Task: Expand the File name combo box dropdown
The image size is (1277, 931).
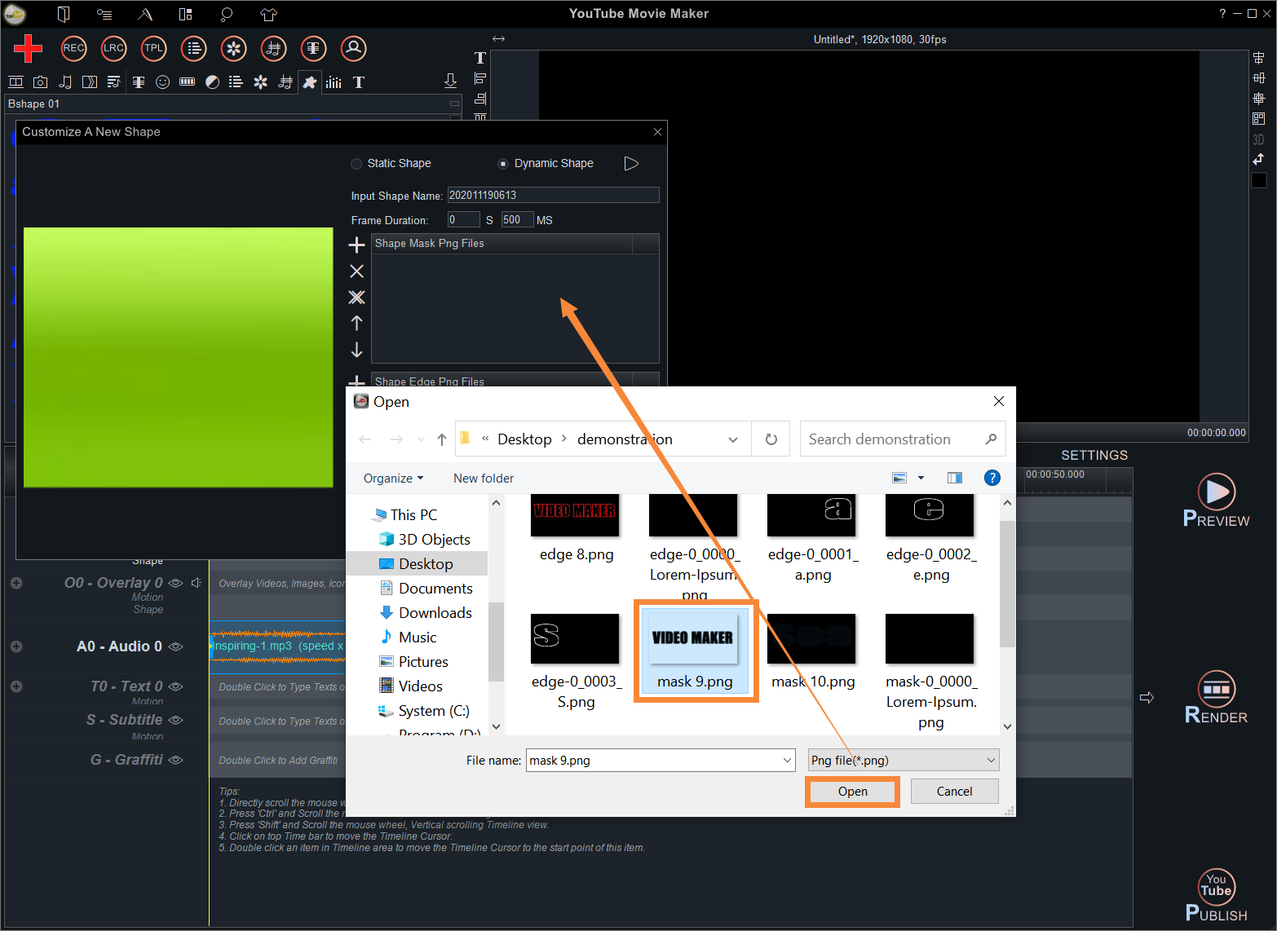Action: (x=787, y=760)
